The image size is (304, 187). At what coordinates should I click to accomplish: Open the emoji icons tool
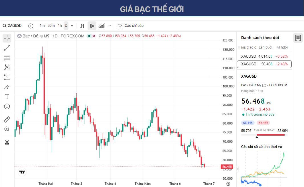(7, 106)
